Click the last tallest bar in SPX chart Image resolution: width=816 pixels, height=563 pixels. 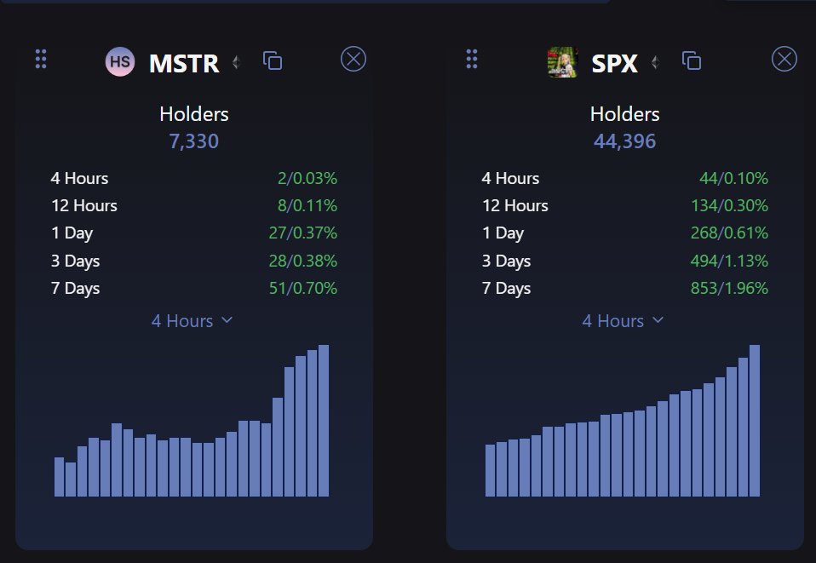pyautogui.click(x=755, y=421)
